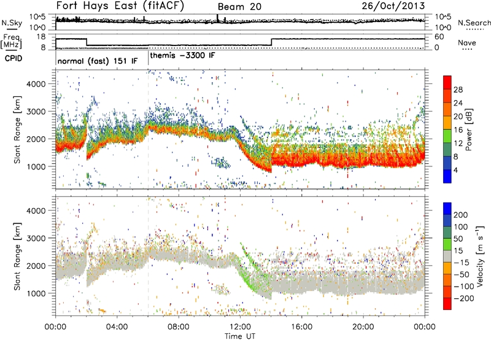Click the frequency step-up at 14:00
Image resolution: width=491 pixels, height=340 pixels.
271,42
